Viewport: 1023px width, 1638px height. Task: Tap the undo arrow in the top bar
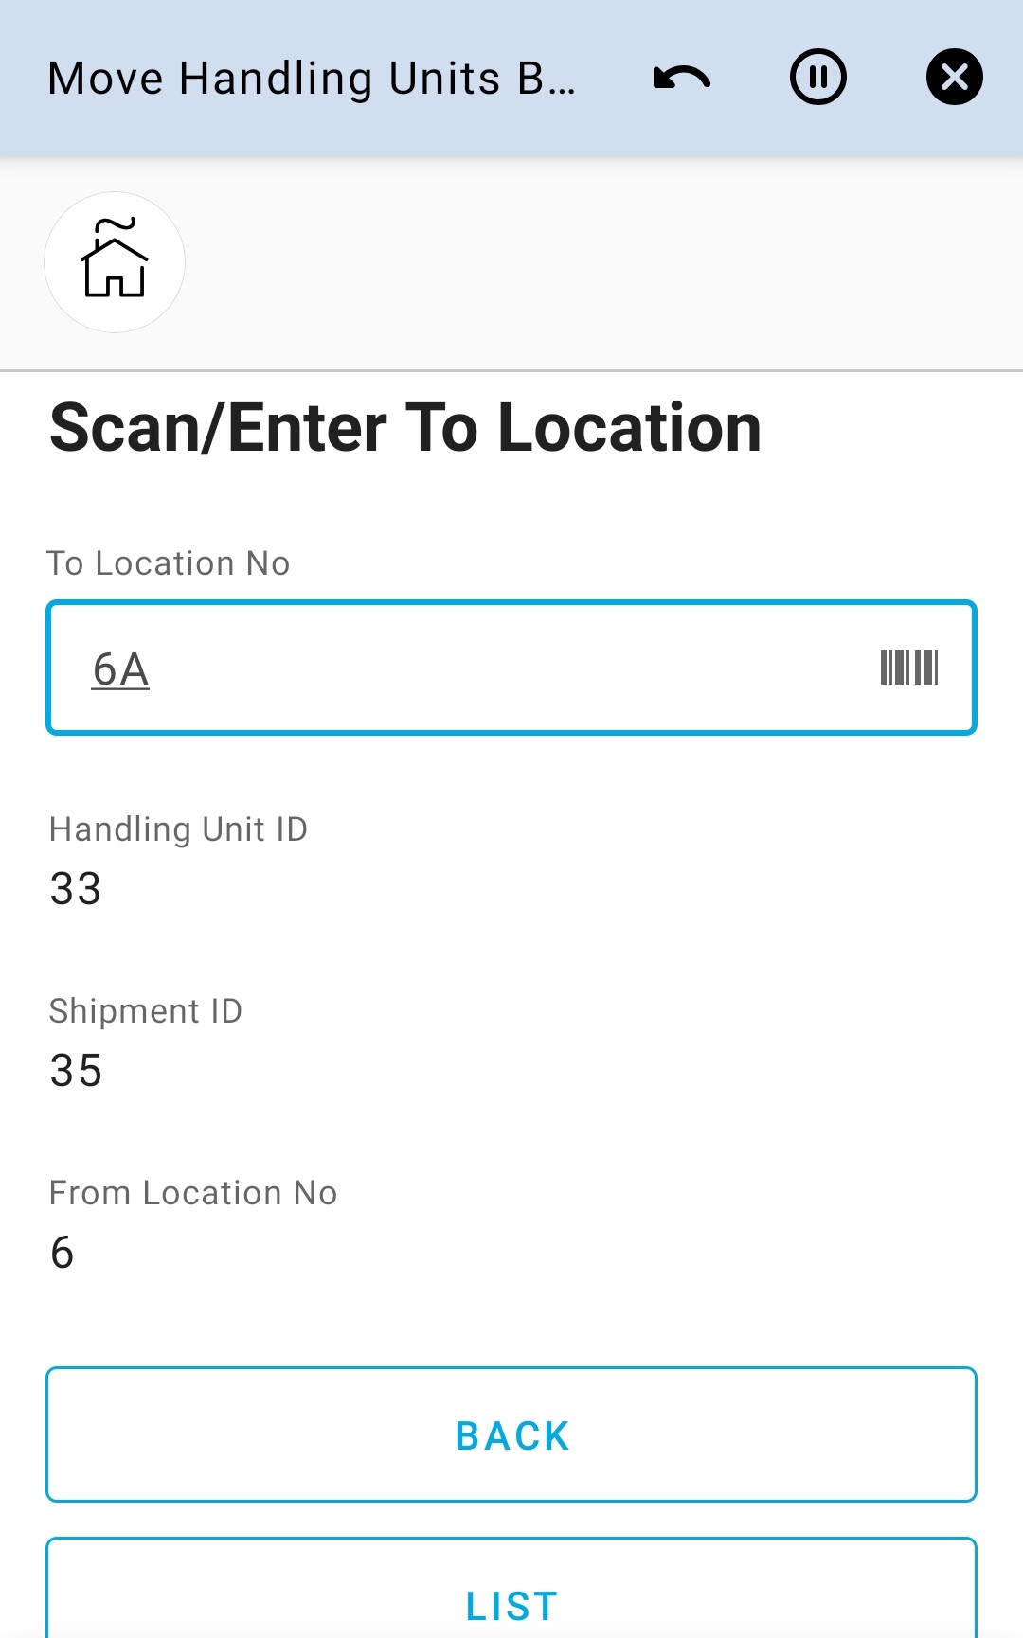680,78
